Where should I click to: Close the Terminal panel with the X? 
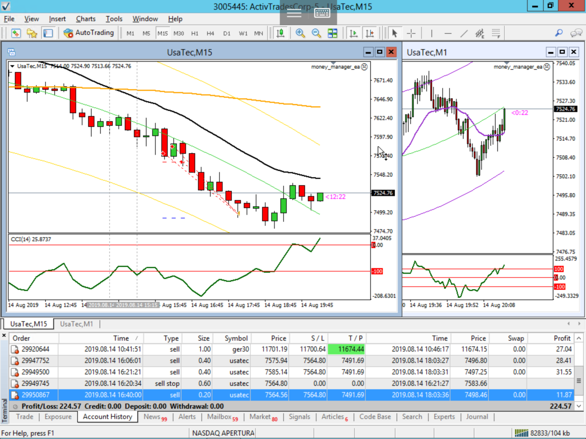(x=4, y=335)
